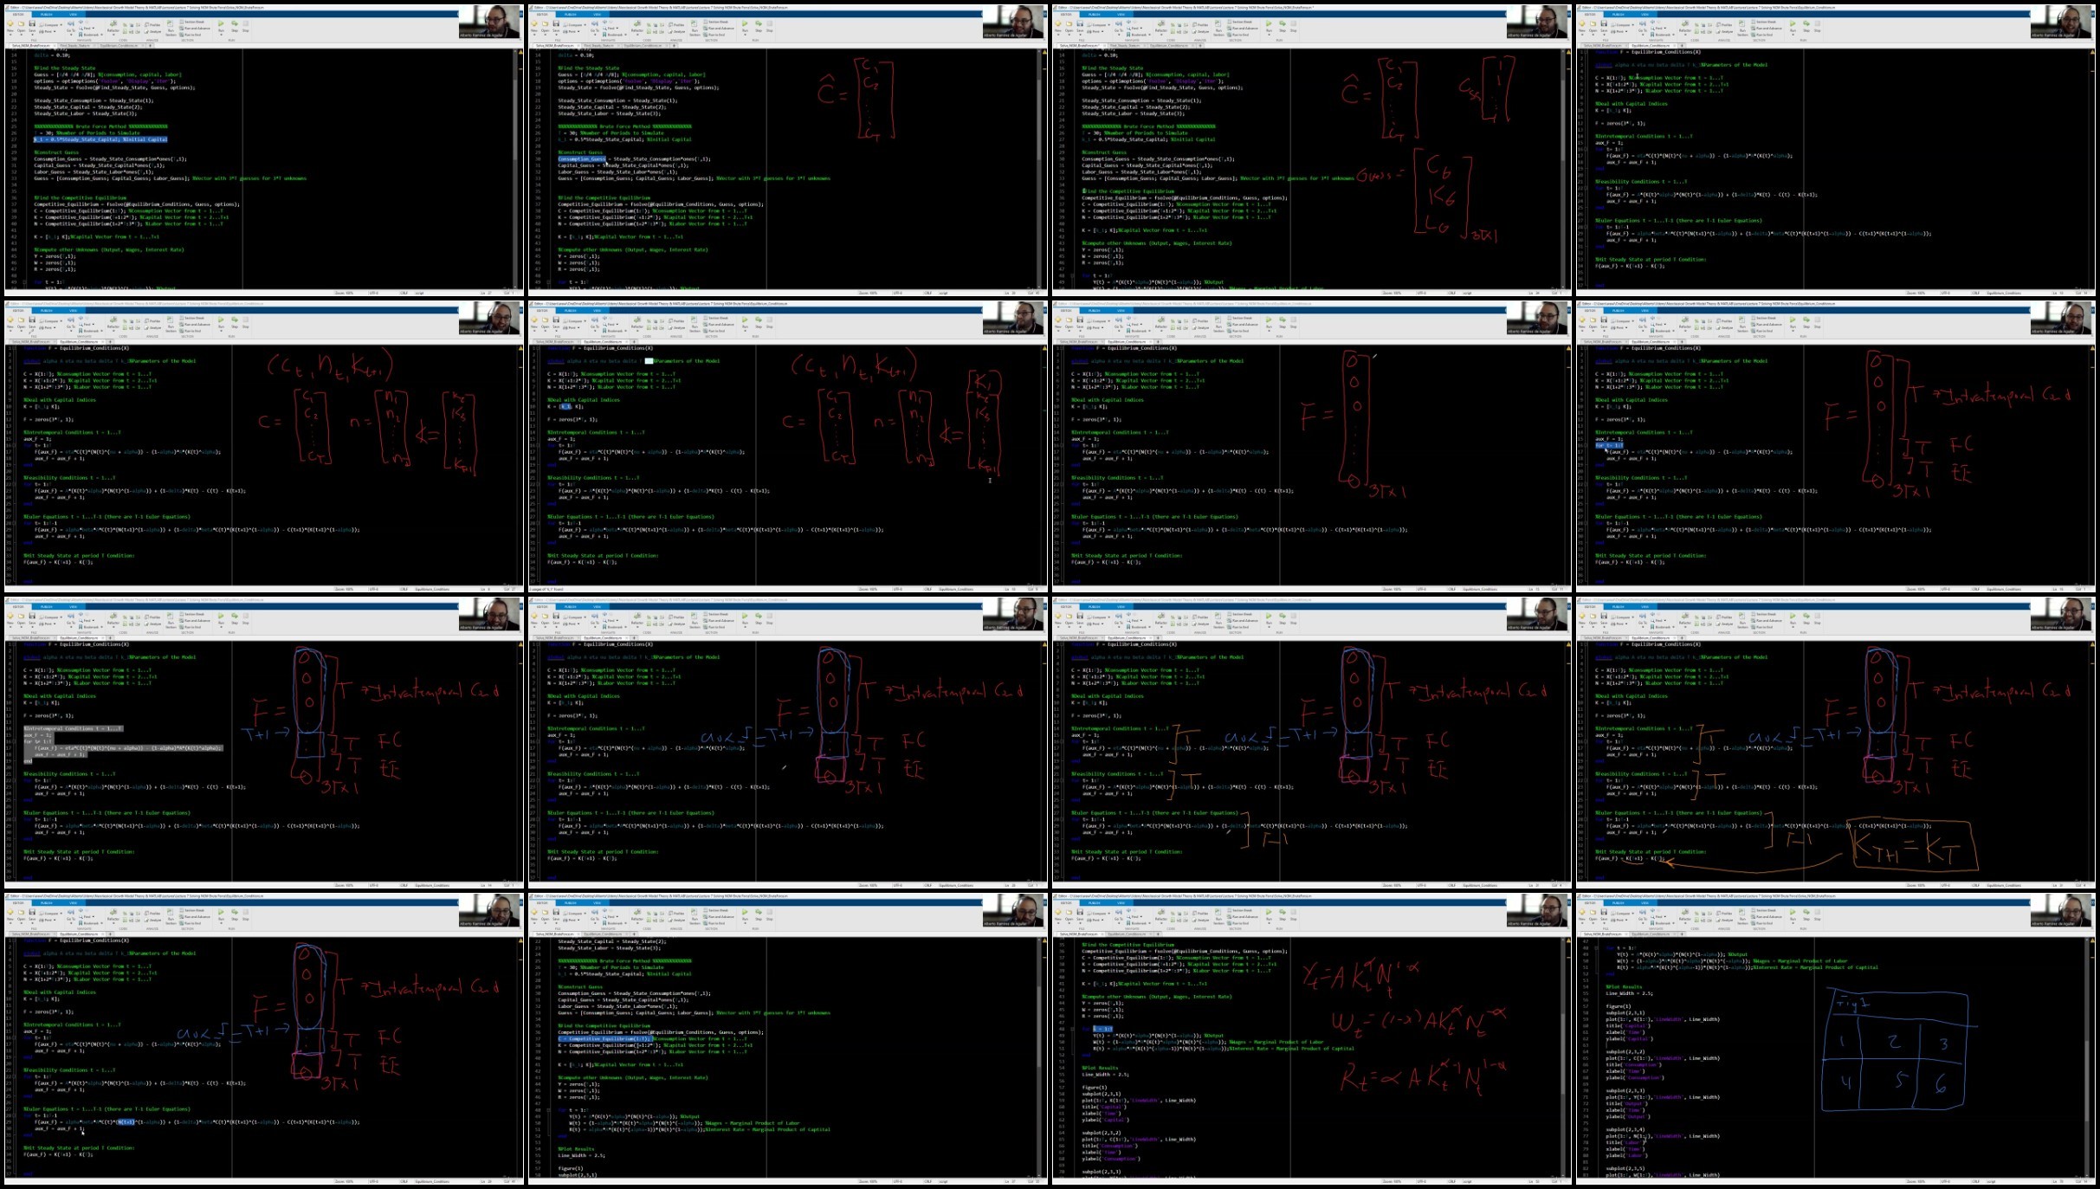
Task: Click Stop in the boxed K_T+1=K_T frame
Action: click(x=1817, y=618)
